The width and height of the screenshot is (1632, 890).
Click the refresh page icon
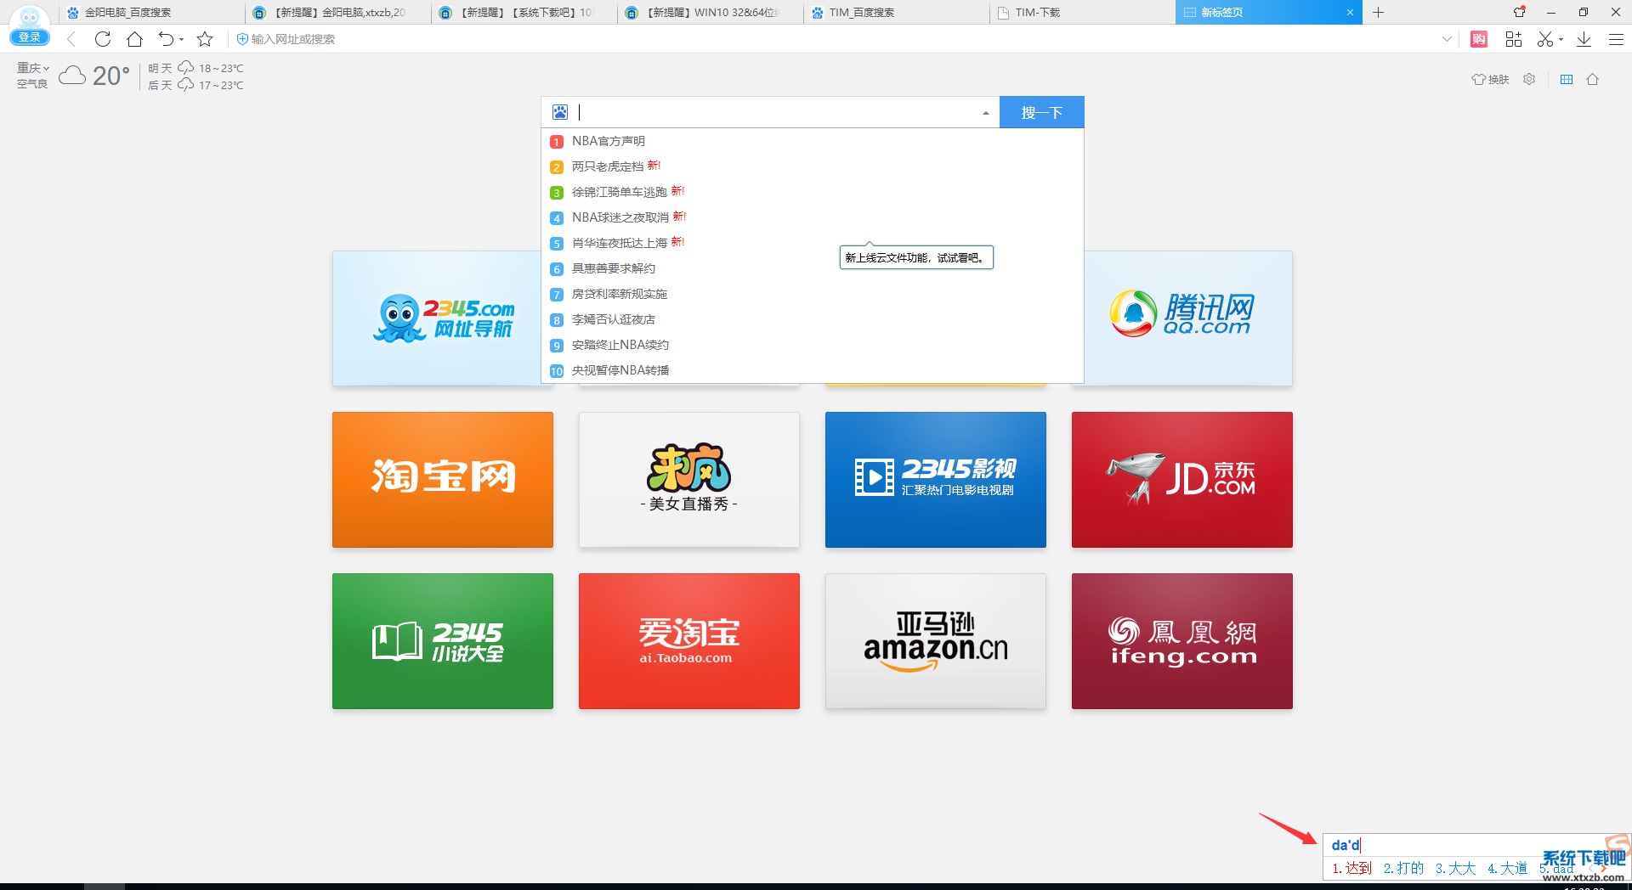click(103, 39)
